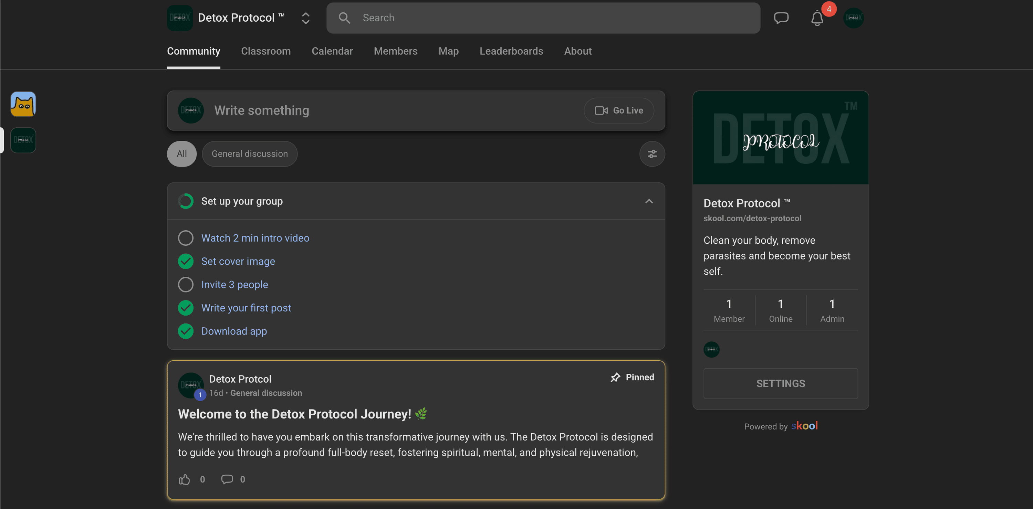
Task: Click the profile avatar in the header
Action: (853, 18)
